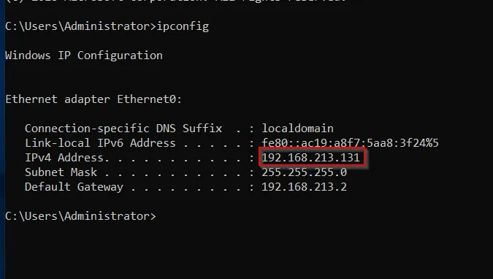This screenshot has width=493, height=279.
Task: Click the blue window border at left edge
Action: [x=2, y=139]
